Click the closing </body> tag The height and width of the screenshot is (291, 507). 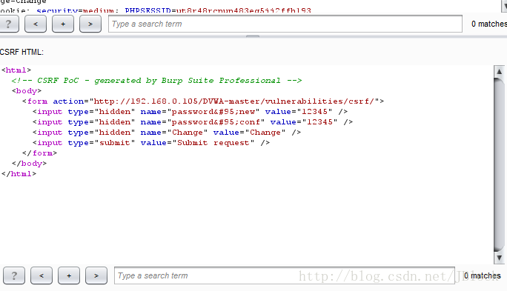[29, 163]
